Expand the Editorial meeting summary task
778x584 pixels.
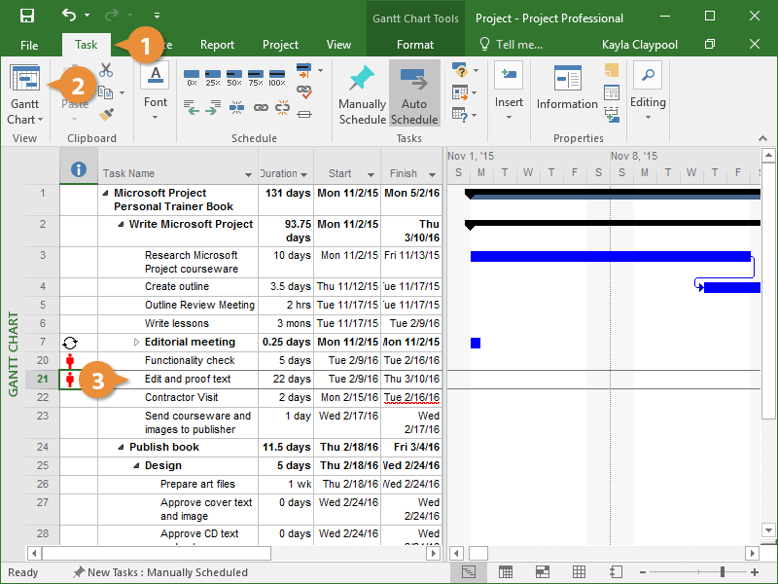pyautogui.click(x=136, y=343)
